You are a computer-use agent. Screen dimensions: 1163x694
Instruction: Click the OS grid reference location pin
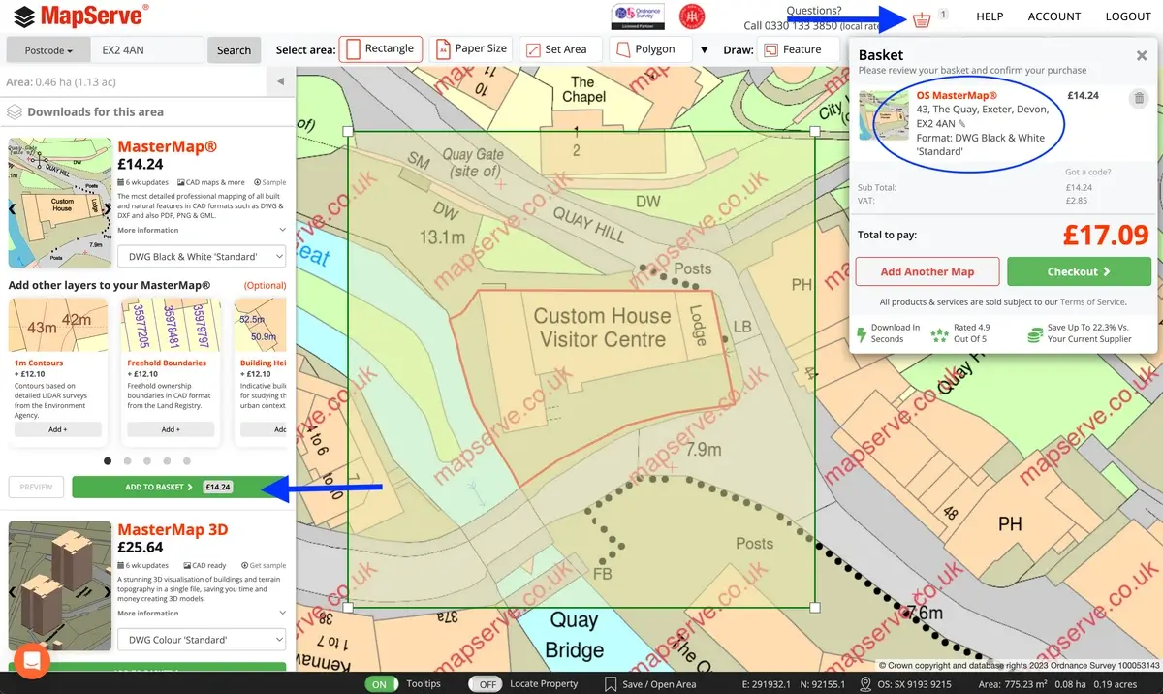pos(865,684)
